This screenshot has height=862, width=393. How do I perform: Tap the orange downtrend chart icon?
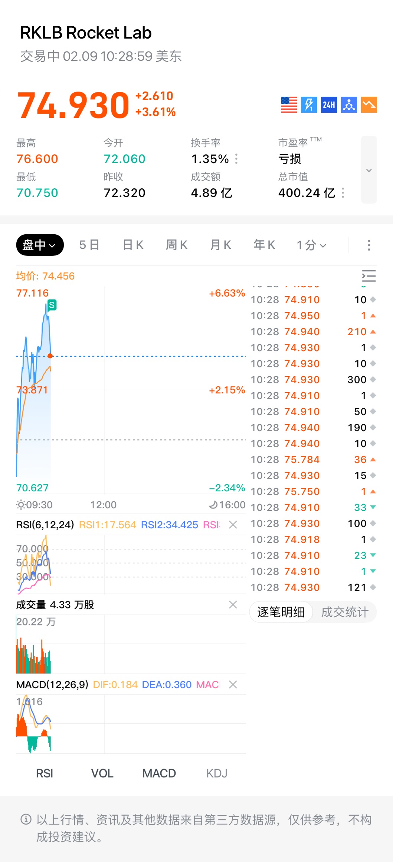369,105
